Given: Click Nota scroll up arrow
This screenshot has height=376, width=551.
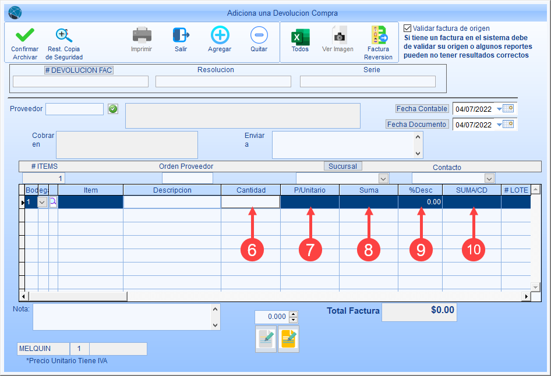Looking at the screenshot, I should [x=216, y=309].
